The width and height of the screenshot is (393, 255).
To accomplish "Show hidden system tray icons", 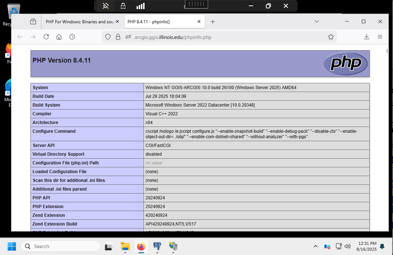I will (315, 246).
